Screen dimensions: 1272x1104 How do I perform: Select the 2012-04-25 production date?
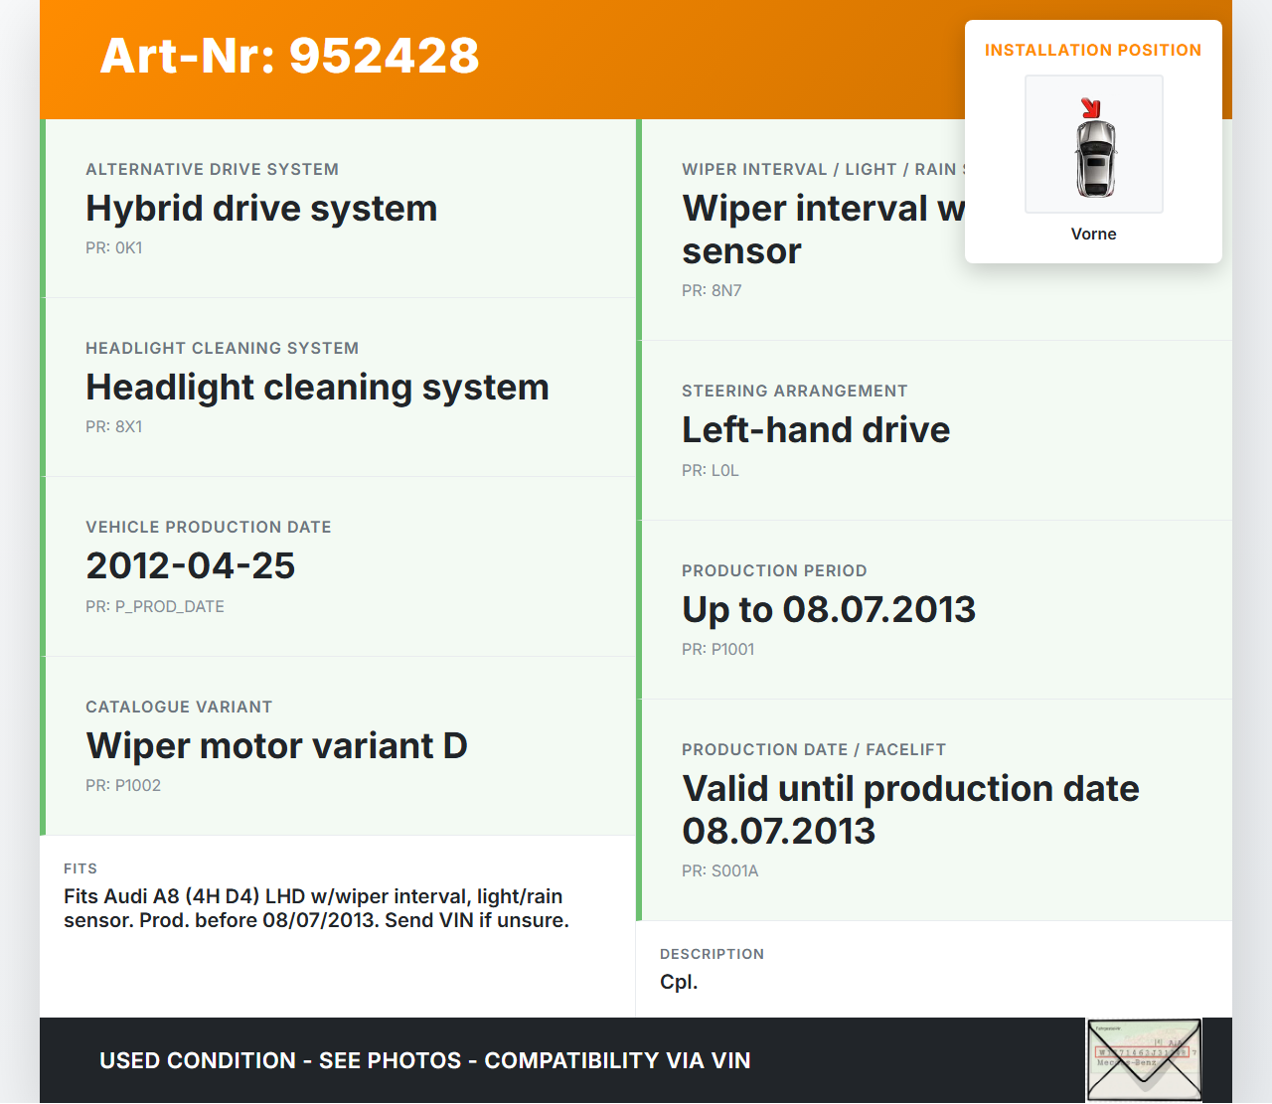tap(191, 566)
